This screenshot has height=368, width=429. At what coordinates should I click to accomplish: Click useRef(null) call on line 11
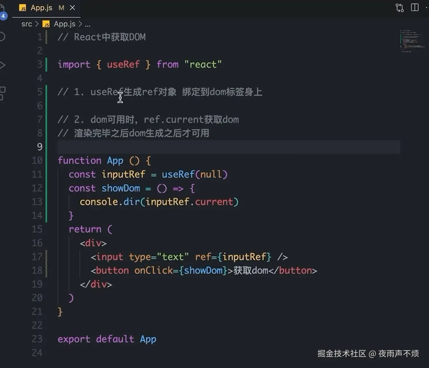click(194, 174)
